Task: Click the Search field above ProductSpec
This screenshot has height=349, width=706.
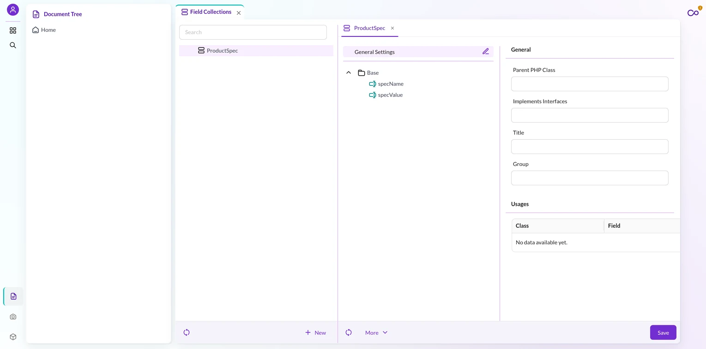Action: [253, 32]
